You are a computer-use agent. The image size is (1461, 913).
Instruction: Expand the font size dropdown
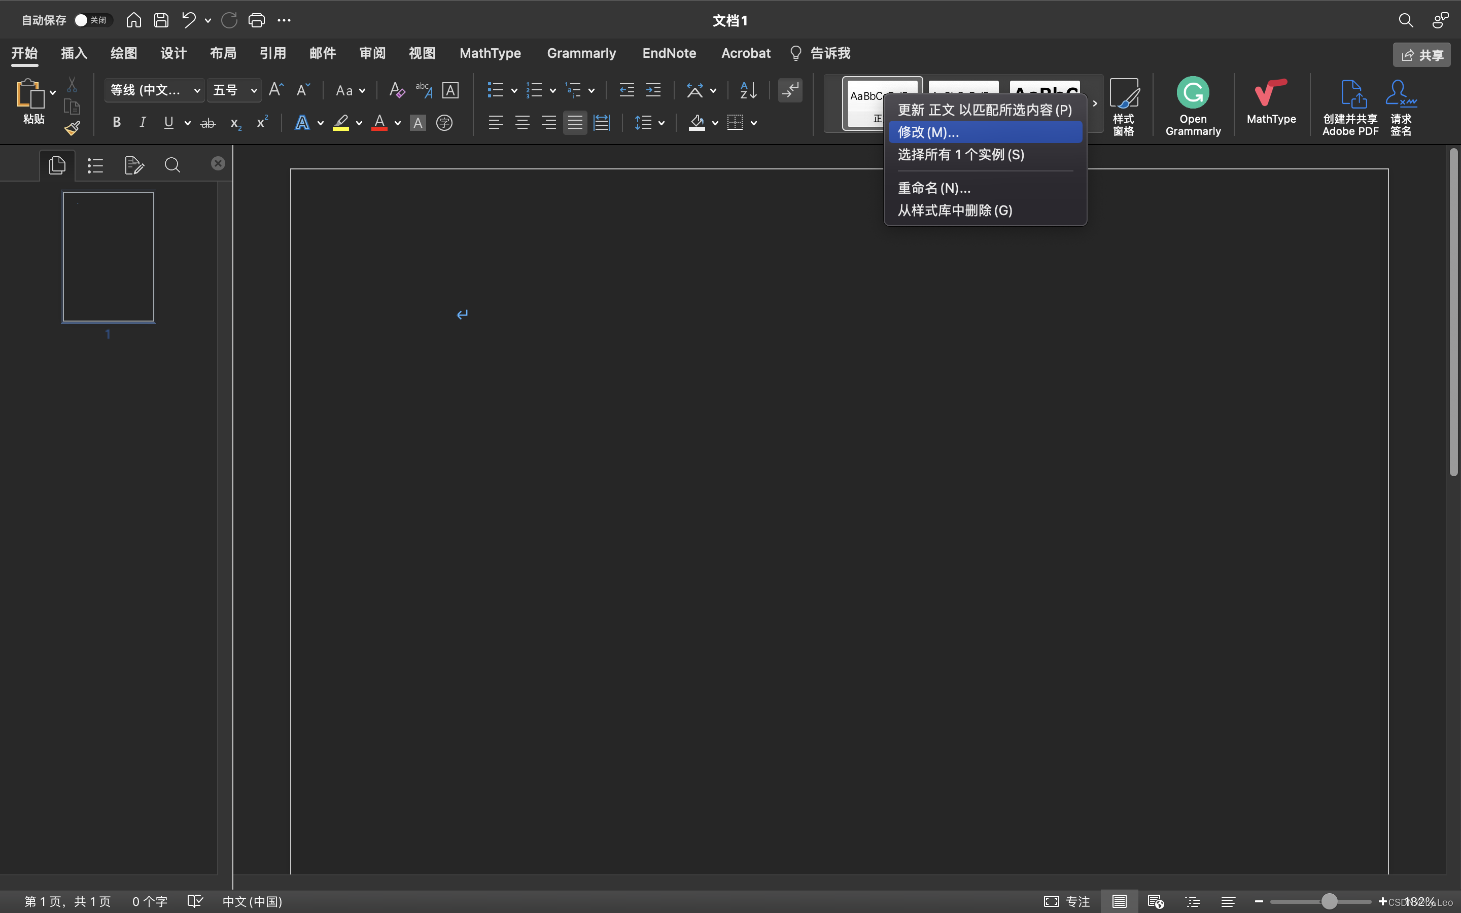(254, 91)
